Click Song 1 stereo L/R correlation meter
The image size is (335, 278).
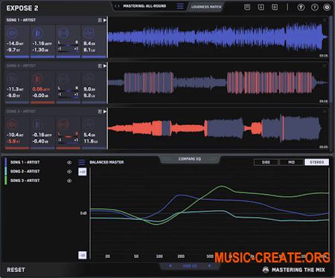pyautogui.click(x=68, y=46)
